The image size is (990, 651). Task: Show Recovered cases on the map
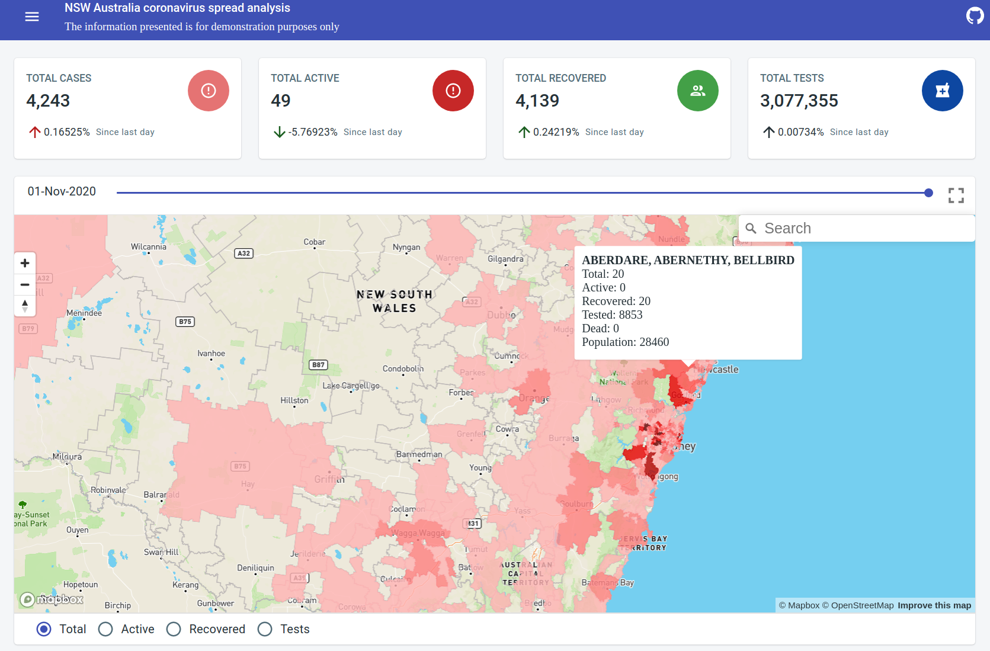pyautogui.click(x=173, y=629)
